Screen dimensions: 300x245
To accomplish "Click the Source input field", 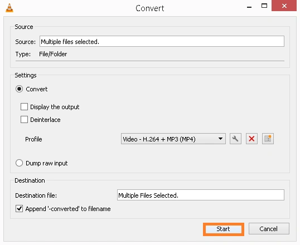I will 162,41.
